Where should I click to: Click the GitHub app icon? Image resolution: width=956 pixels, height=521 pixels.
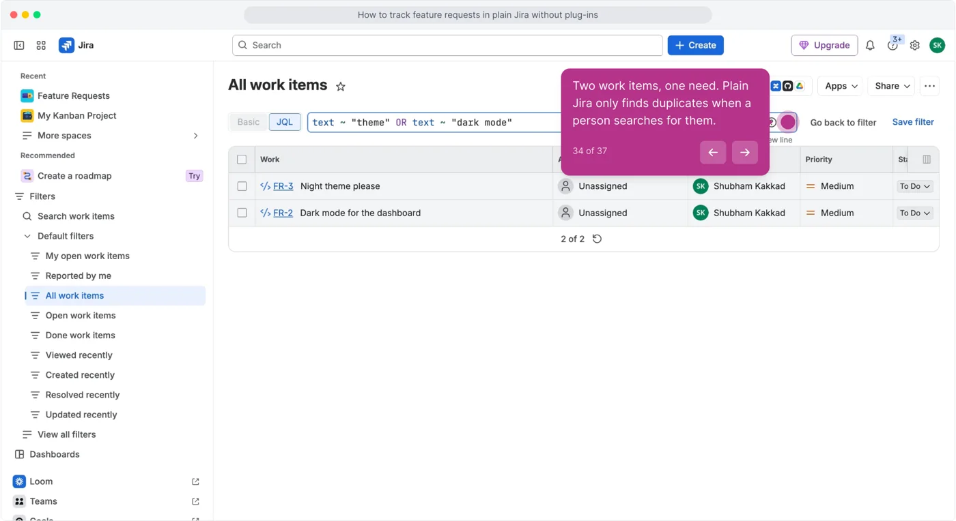point(788,86)
